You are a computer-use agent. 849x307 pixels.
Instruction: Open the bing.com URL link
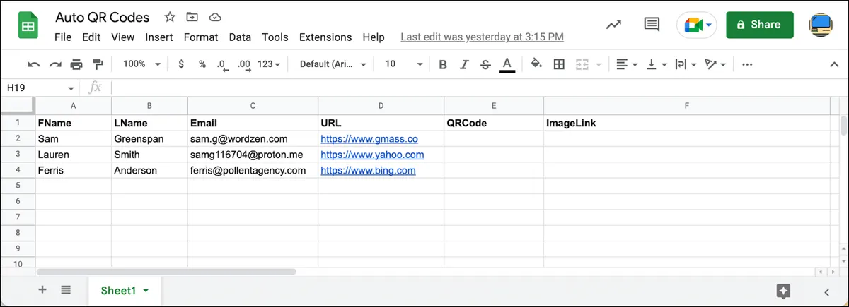pyautogui.click(x=368, y=170)
